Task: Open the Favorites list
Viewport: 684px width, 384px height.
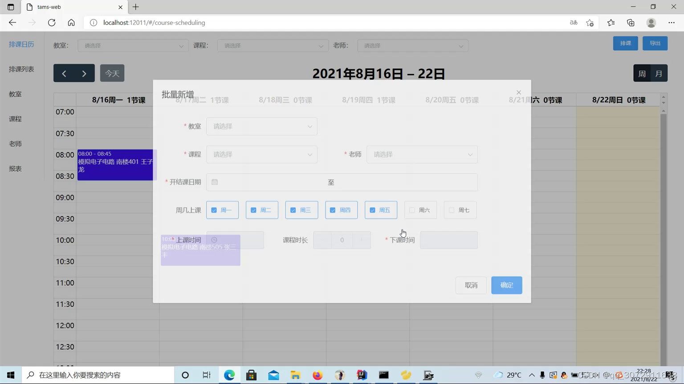Action: tap(611, 23)
